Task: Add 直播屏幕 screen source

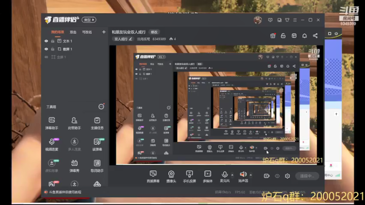Action: tap(153, 176)
